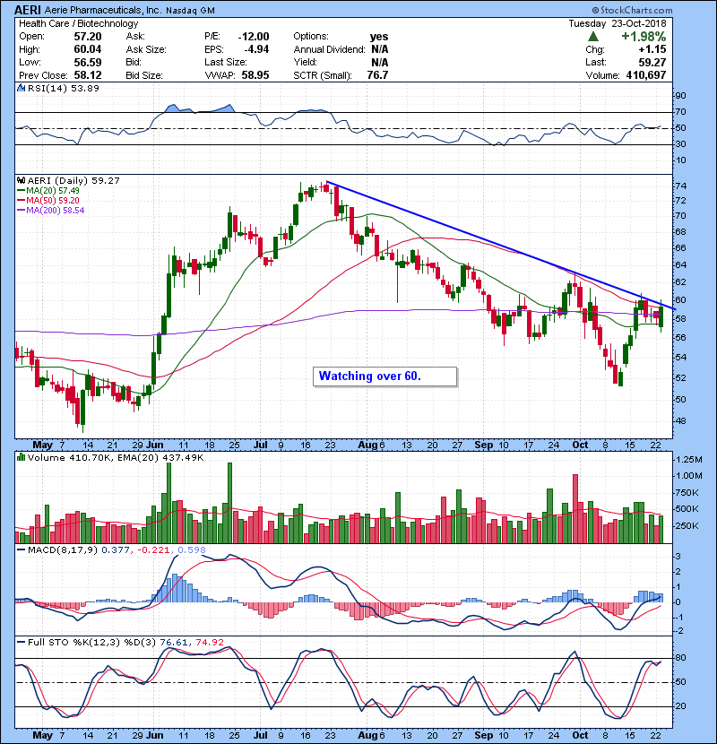Click the 'May' label on bottom date axis

43,735
